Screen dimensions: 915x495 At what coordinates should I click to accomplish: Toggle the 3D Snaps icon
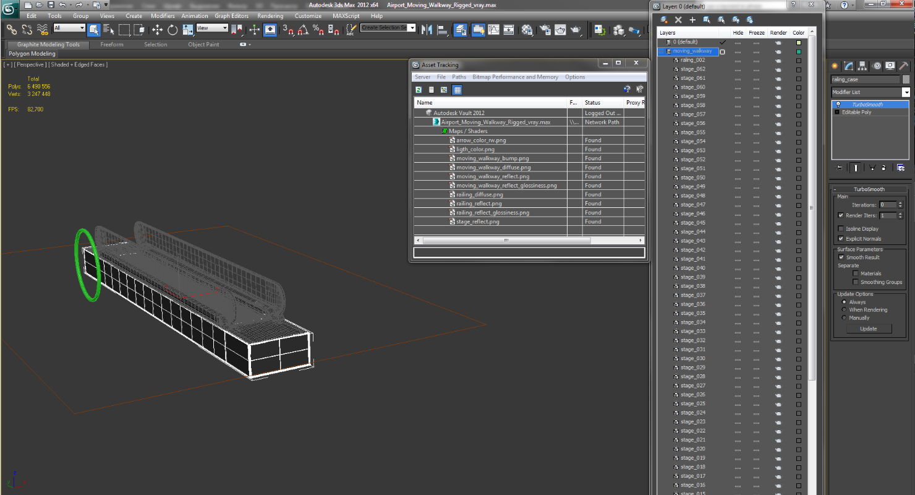(x=287, y=29)
